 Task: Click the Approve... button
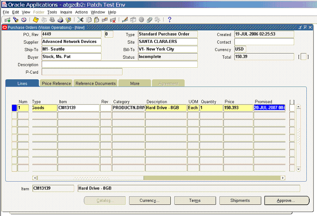click(286, 201)
